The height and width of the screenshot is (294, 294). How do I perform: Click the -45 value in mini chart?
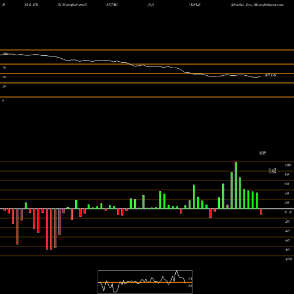coord(189,286)
